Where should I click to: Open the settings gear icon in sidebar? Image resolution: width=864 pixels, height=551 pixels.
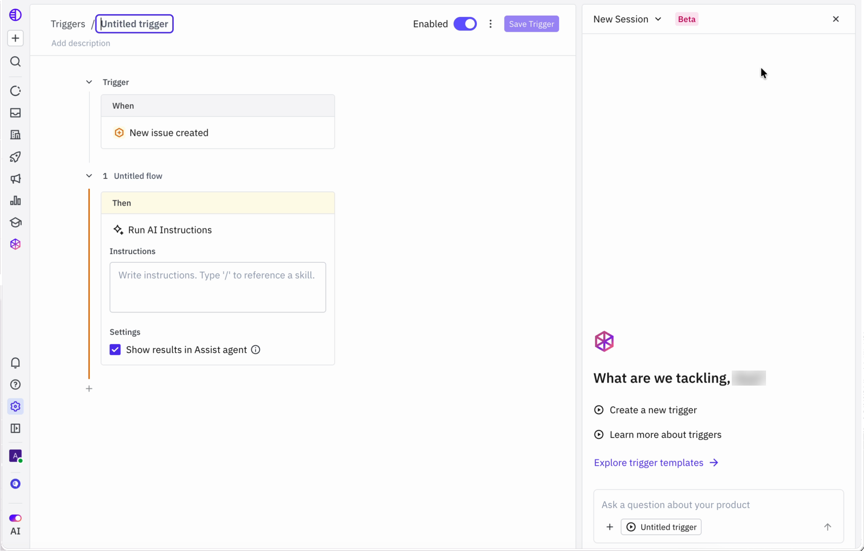coord(15,406)
